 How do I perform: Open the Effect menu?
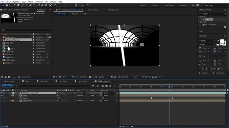[30, 2]
